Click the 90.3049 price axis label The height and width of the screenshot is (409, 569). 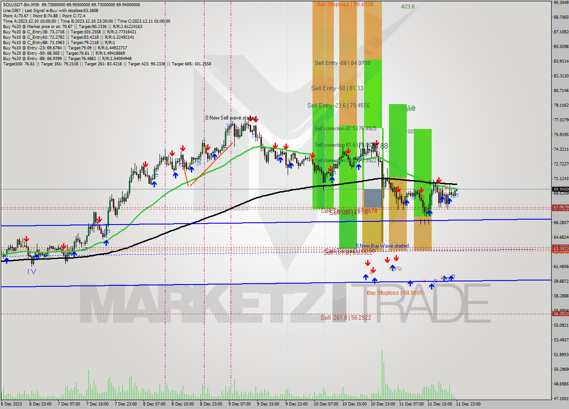point(561,2)
